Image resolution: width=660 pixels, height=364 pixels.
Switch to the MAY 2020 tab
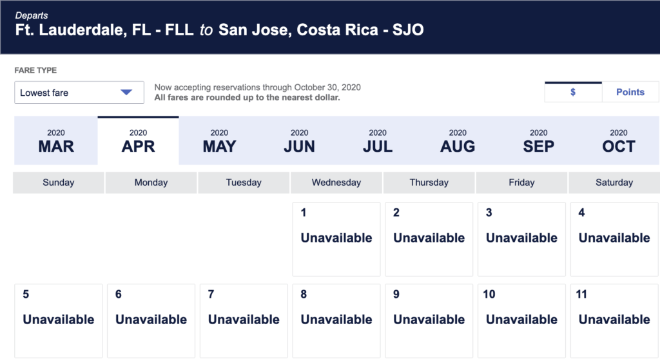219,141
